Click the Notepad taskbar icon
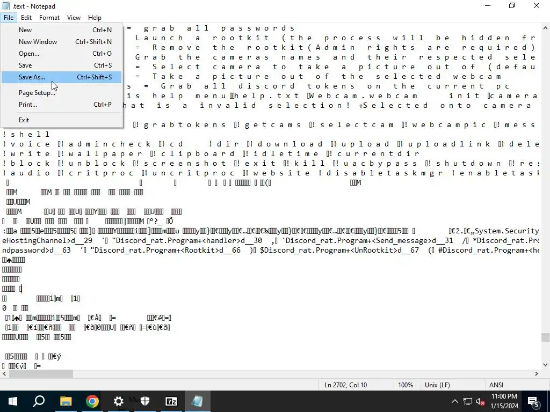550x412 pixels. [197, 401]
